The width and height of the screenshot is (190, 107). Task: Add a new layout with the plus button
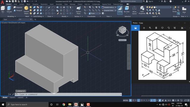[x=26, y=97]
